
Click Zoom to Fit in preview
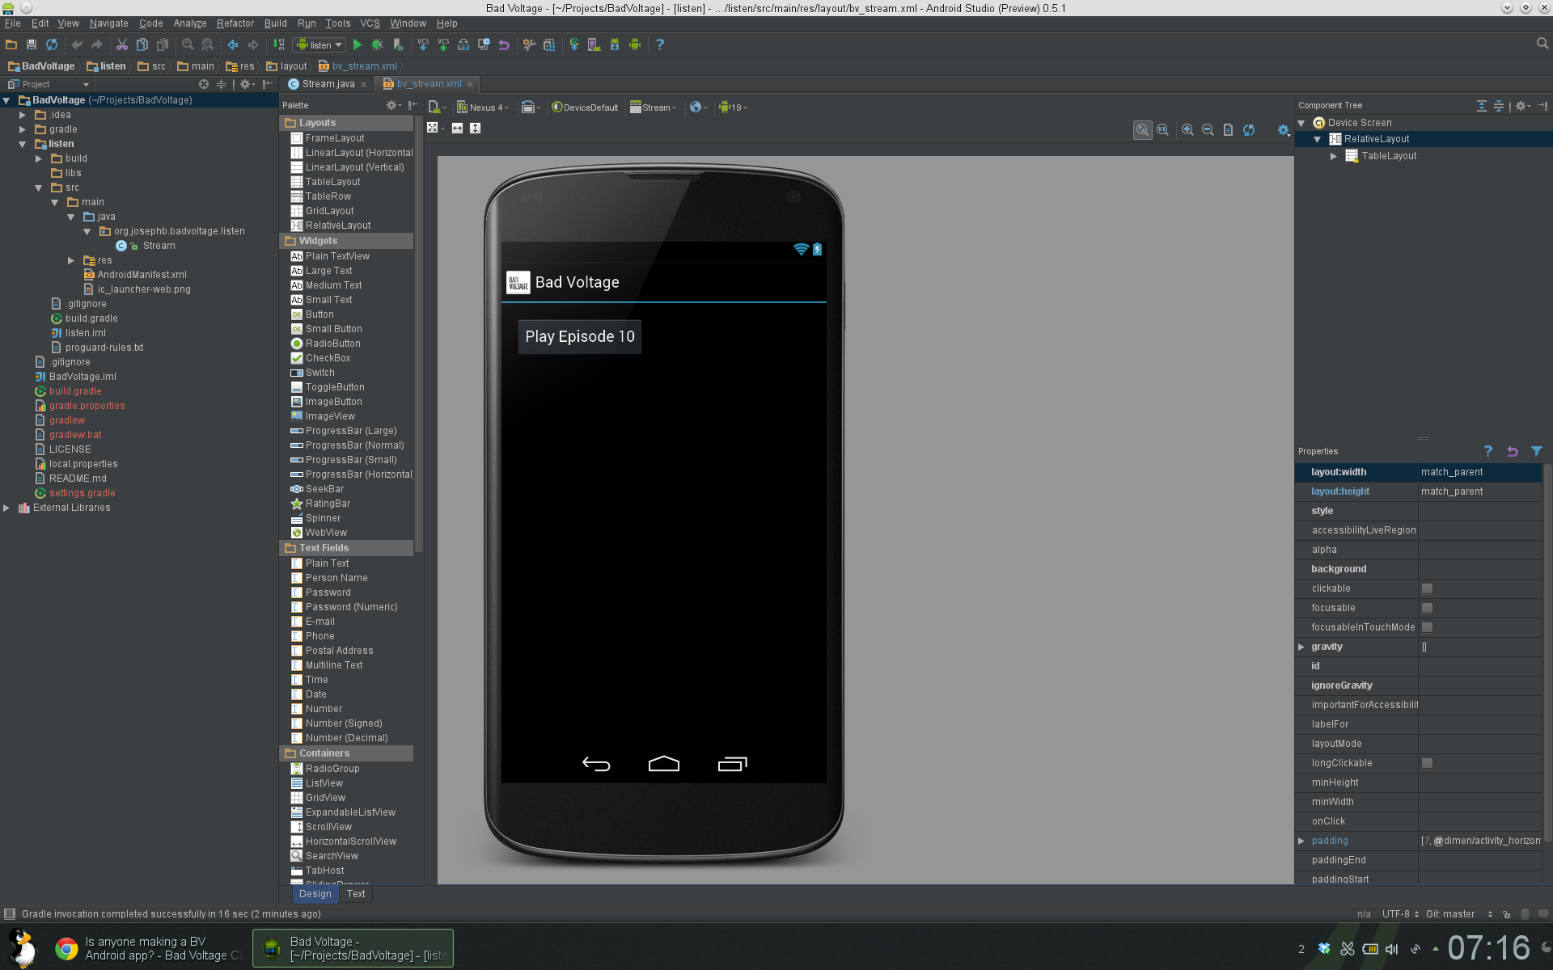[1142, 130]
